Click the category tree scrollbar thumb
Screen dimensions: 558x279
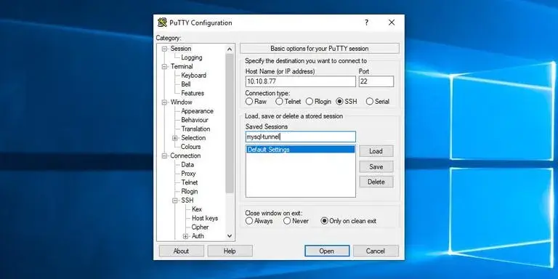230,123
